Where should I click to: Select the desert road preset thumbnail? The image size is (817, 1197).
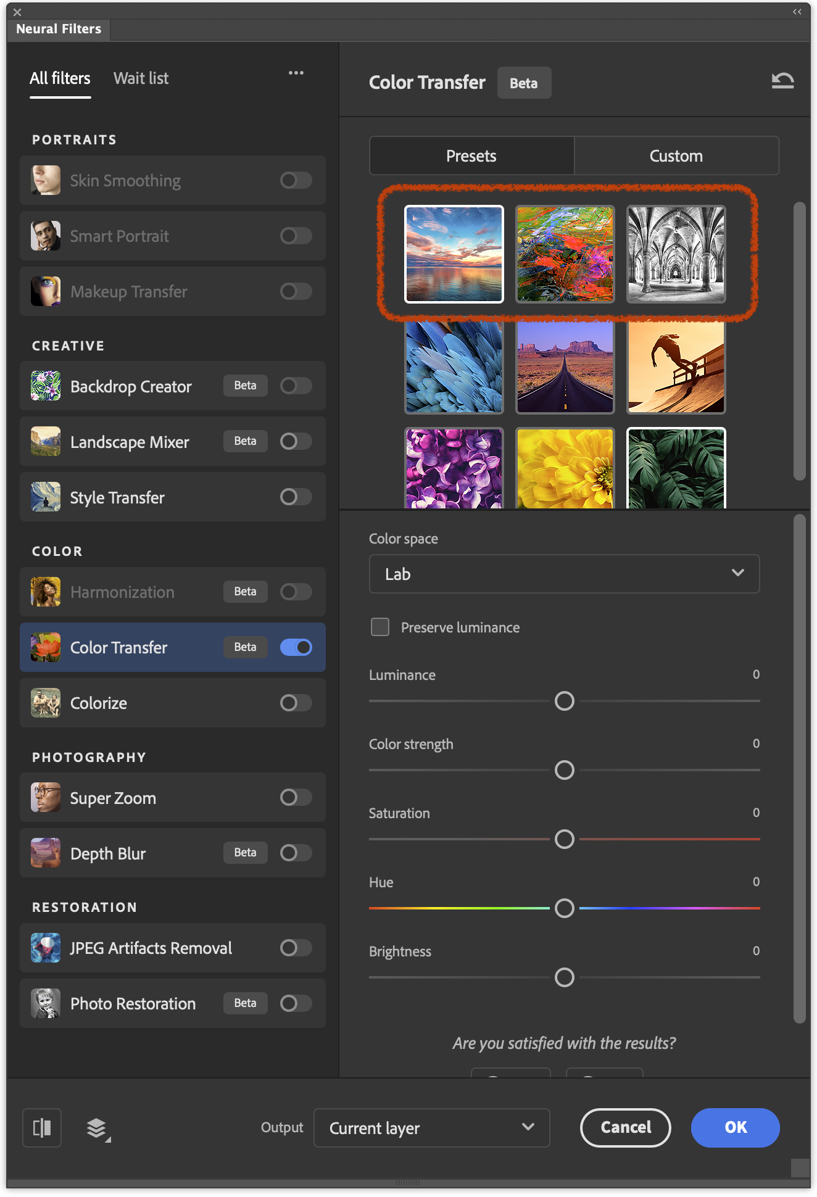(565, 367)
